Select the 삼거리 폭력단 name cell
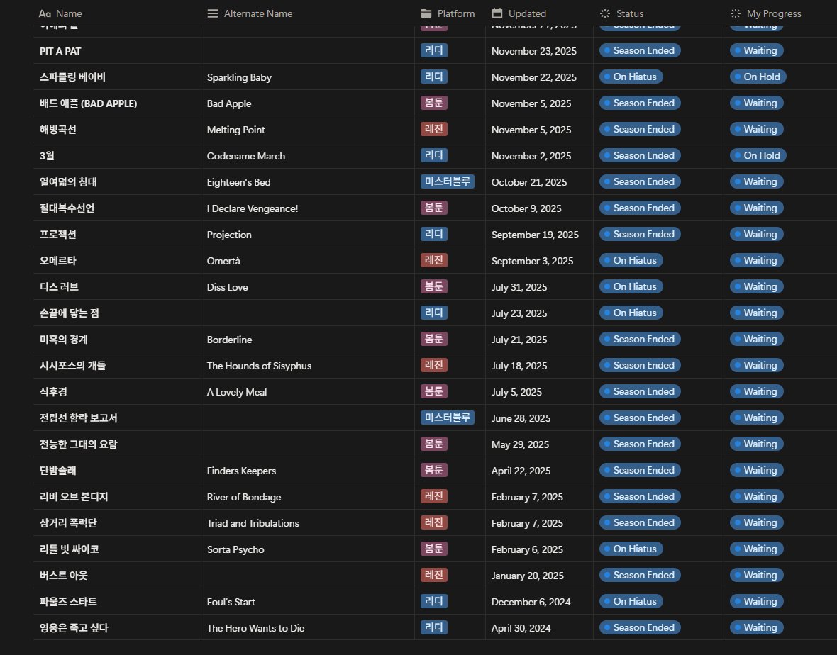The width and height of the screenshot is (837, 655). [68, 522]
